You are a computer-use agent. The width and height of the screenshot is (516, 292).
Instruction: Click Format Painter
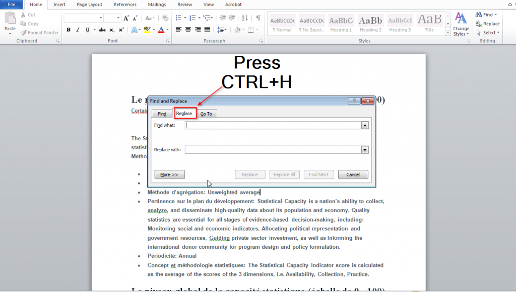39,33
